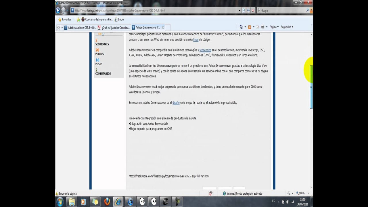Click the Internet Explorer taskbar icon

coord(118,202)
